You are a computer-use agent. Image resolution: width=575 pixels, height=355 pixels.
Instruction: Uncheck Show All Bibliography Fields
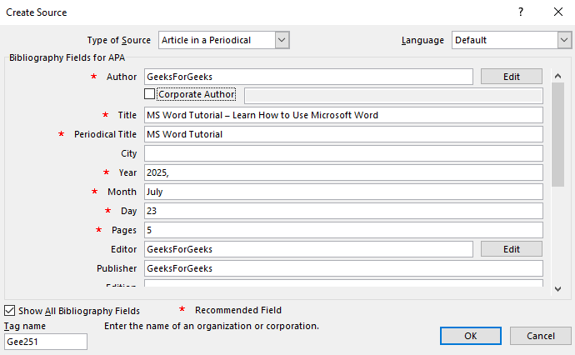(x=9, y=311)
